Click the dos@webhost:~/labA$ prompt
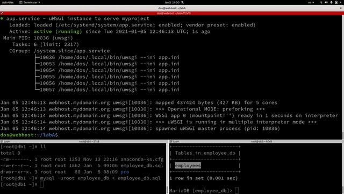Screen dimensions: 344x194 (x=29, y=135)
